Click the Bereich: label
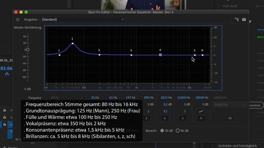The image size is (264, 148). click(151, 131)
